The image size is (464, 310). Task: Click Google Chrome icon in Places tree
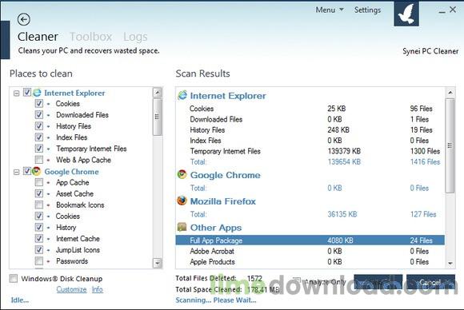[36, 171]
